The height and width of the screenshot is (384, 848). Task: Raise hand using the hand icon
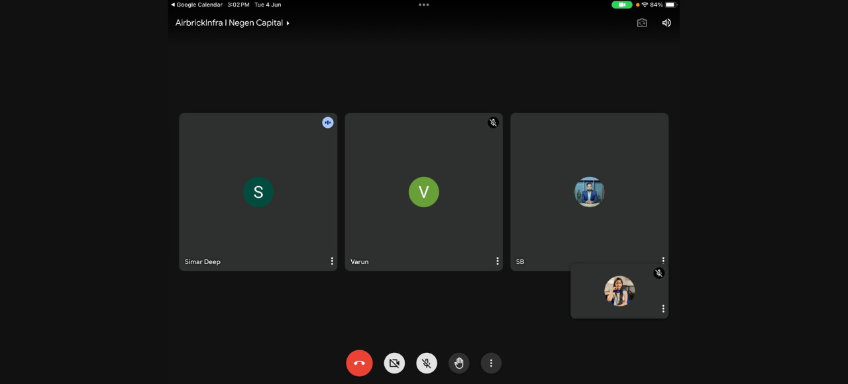tap(458, 363)
